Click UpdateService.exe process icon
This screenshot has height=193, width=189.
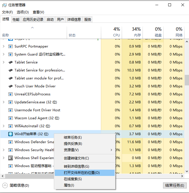pyautogui.click(x=11, y=102)
